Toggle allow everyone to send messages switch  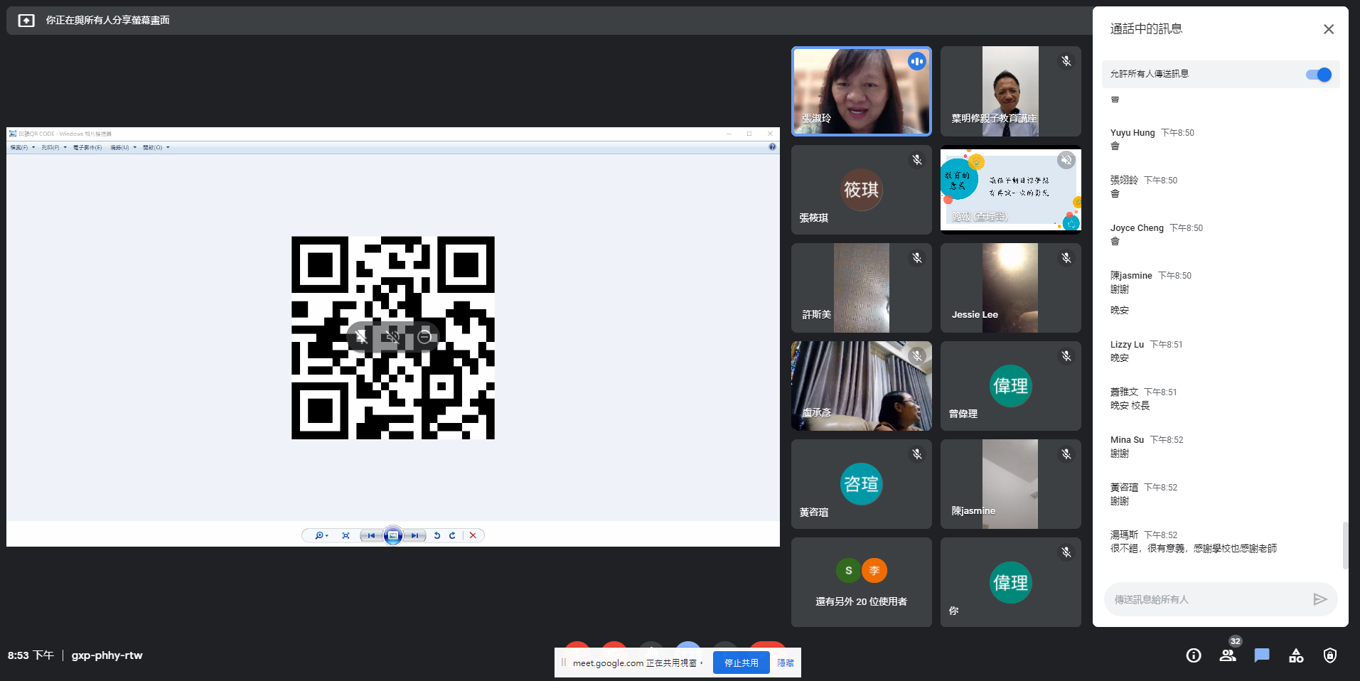(x=1319, y=75)
